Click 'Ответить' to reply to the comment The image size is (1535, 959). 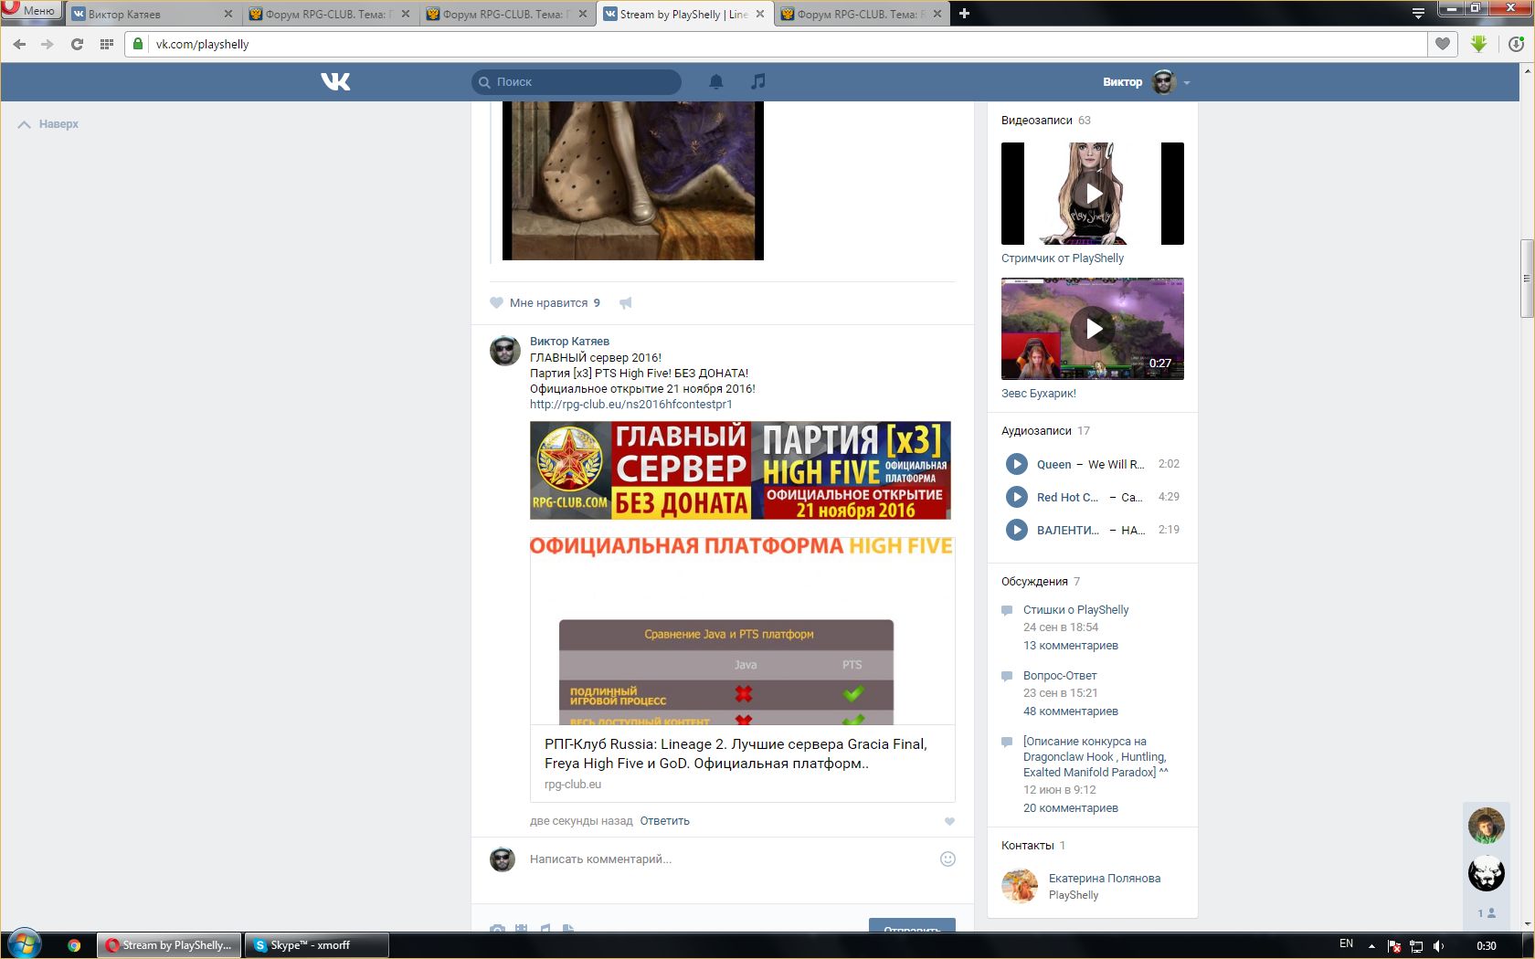(664, 821)
